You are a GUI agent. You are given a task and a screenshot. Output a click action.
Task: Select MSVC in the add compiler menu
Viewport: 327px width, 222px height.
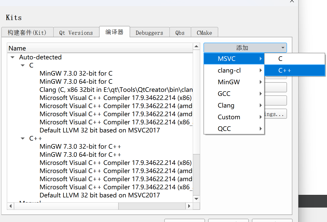[x=227, y=59]
